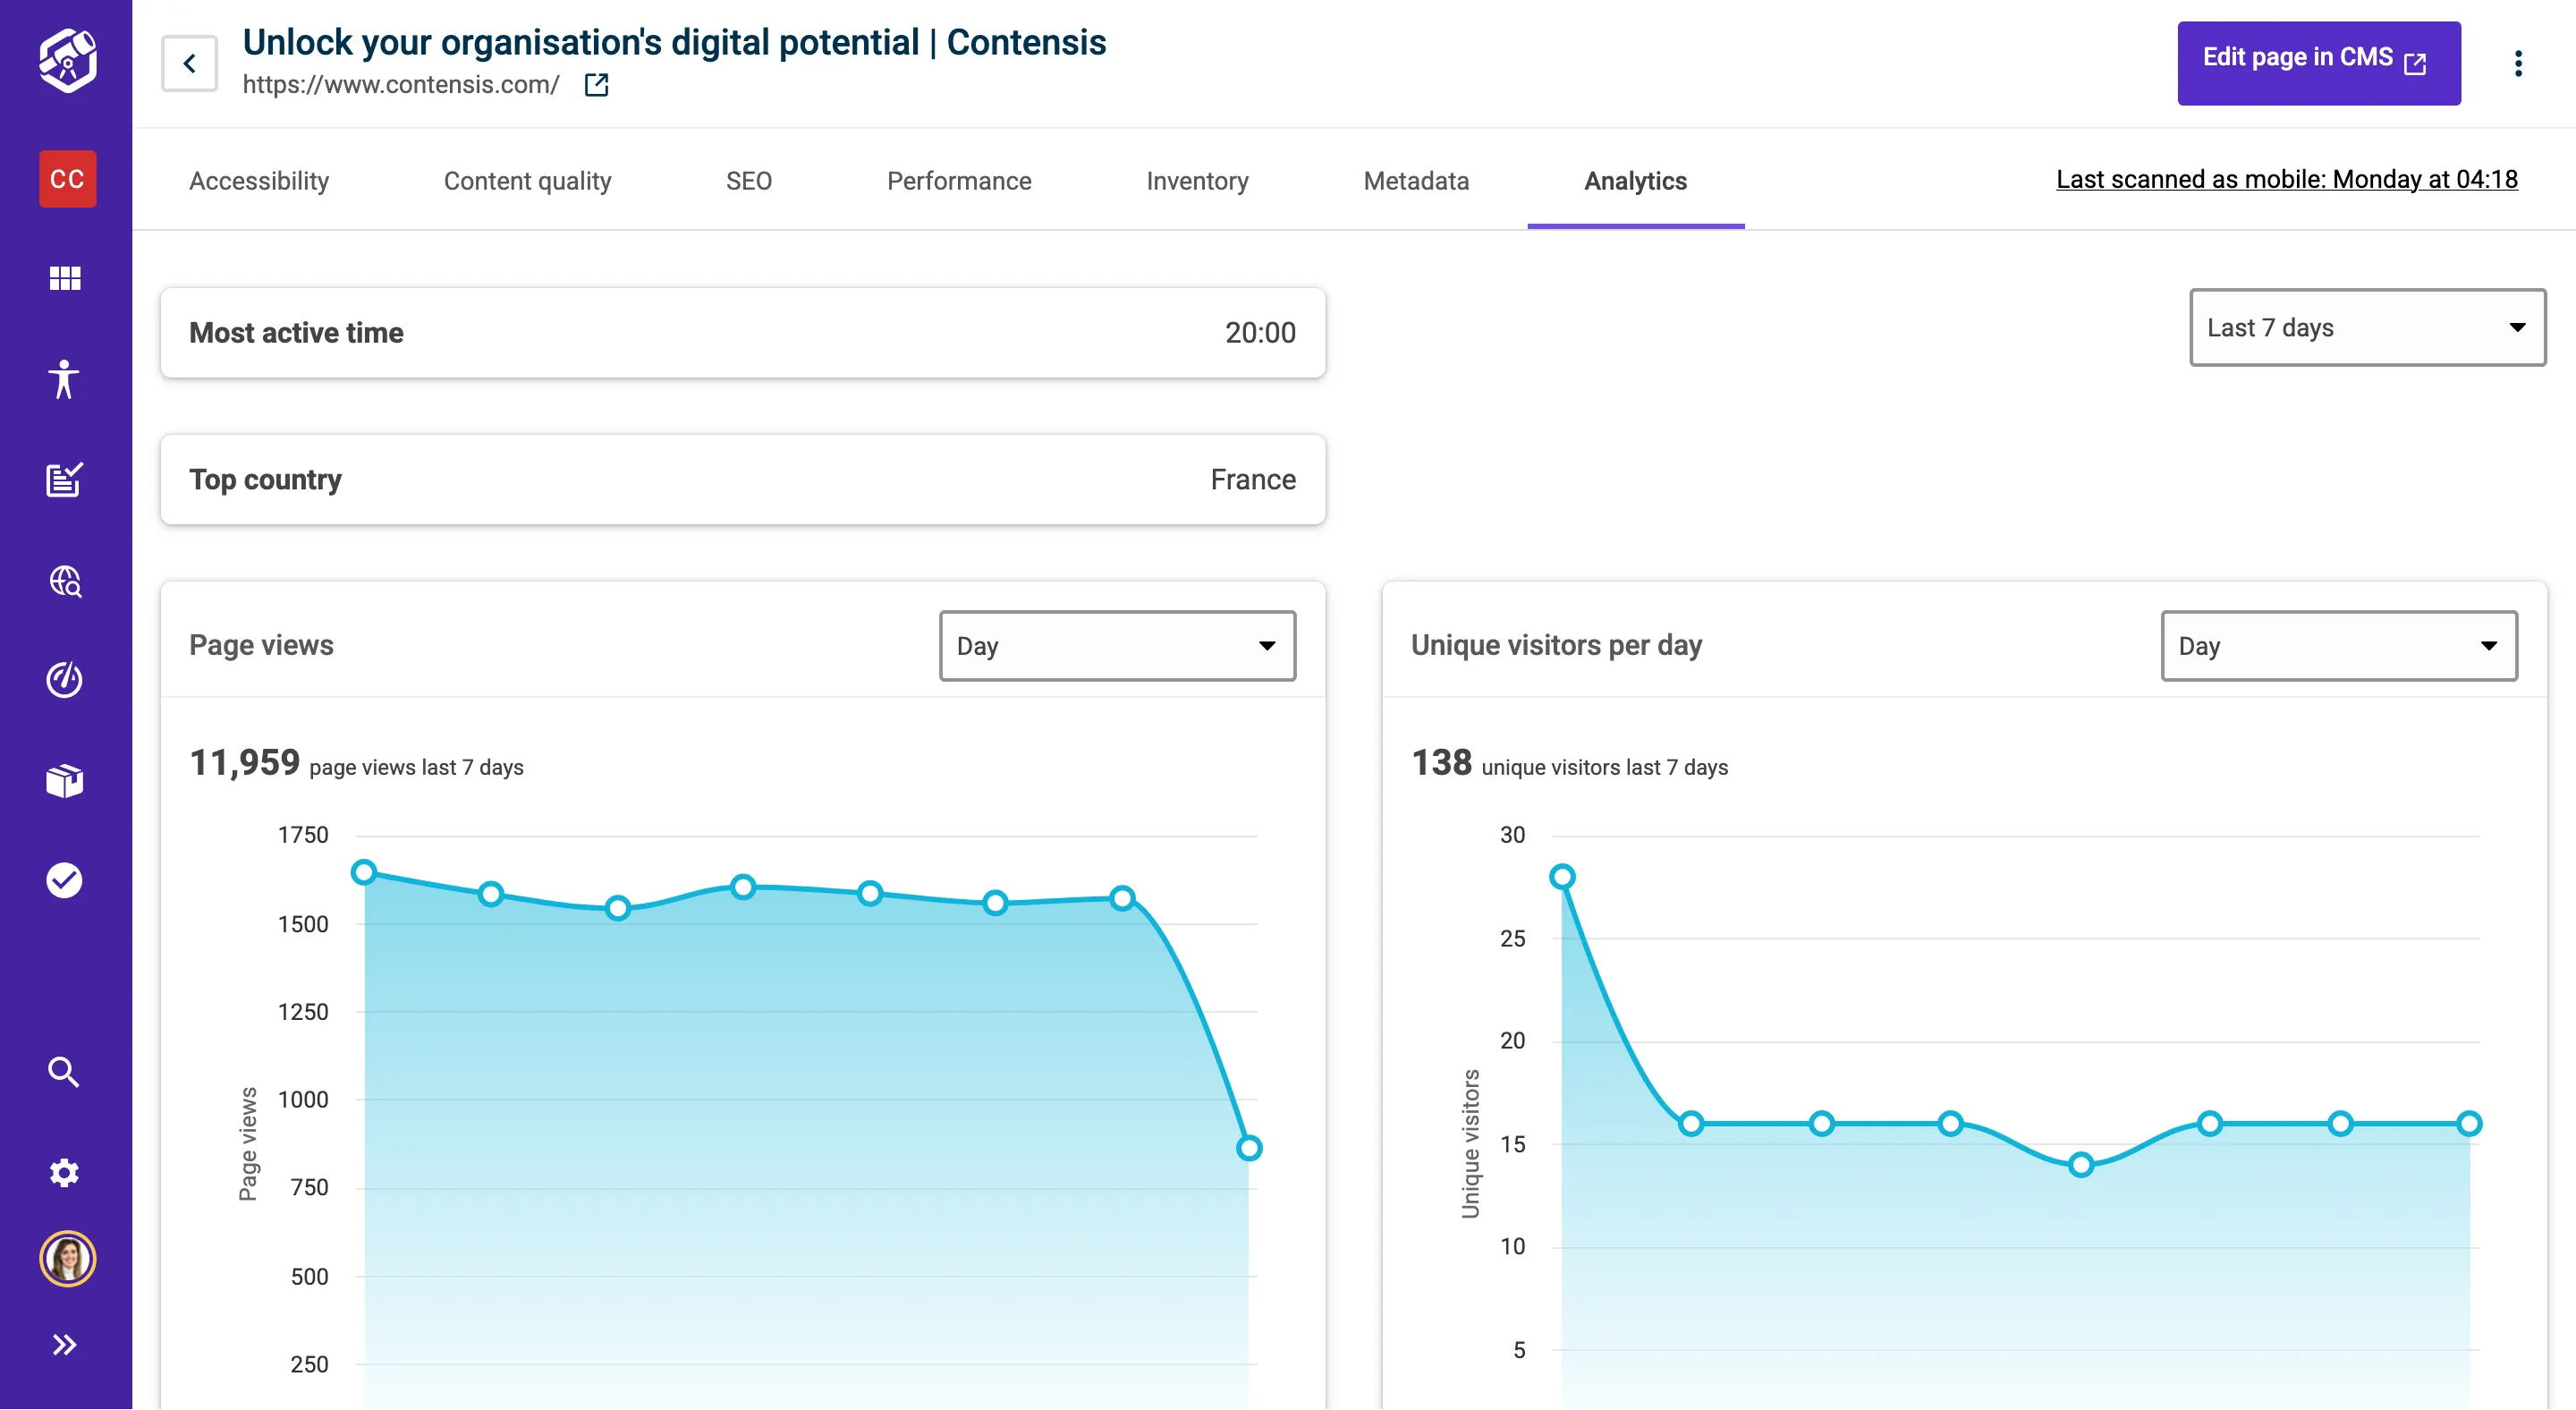The image size is (2576, 1410).
Task: Select the SEO globe search icon
Action: (64, 581)
